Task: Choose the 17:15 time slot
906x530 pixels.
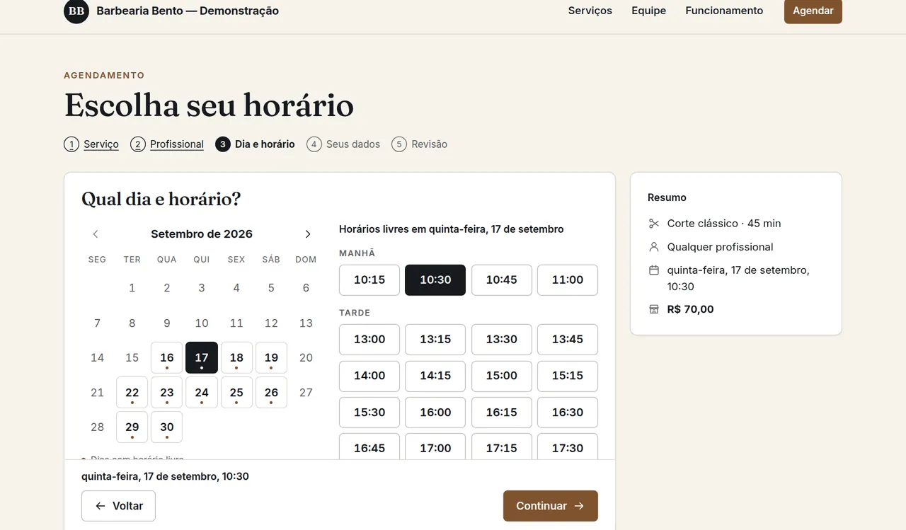Action: 502,447
